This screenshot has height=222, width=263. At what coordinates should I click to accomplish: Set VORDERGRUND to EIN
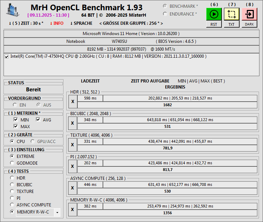tap(15, 105)
